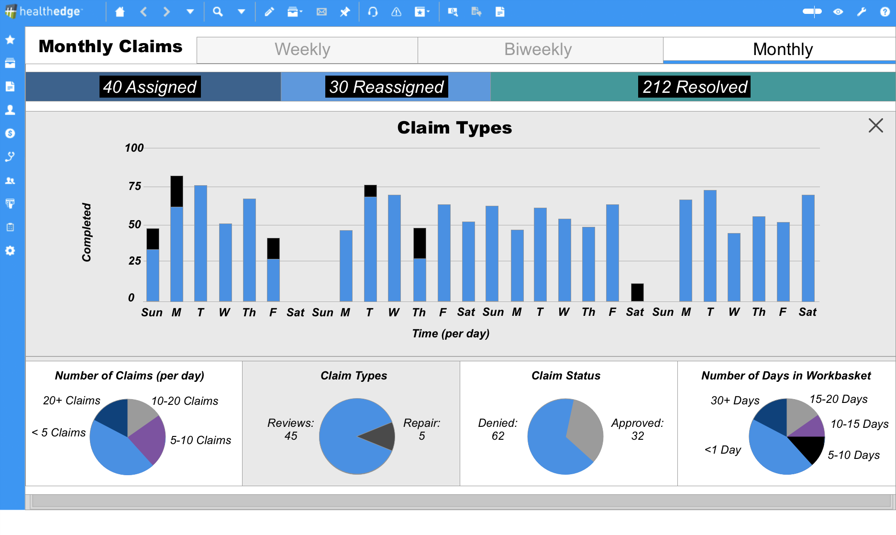
Task: Close the Claim Types chart panel
Action: 875,125
